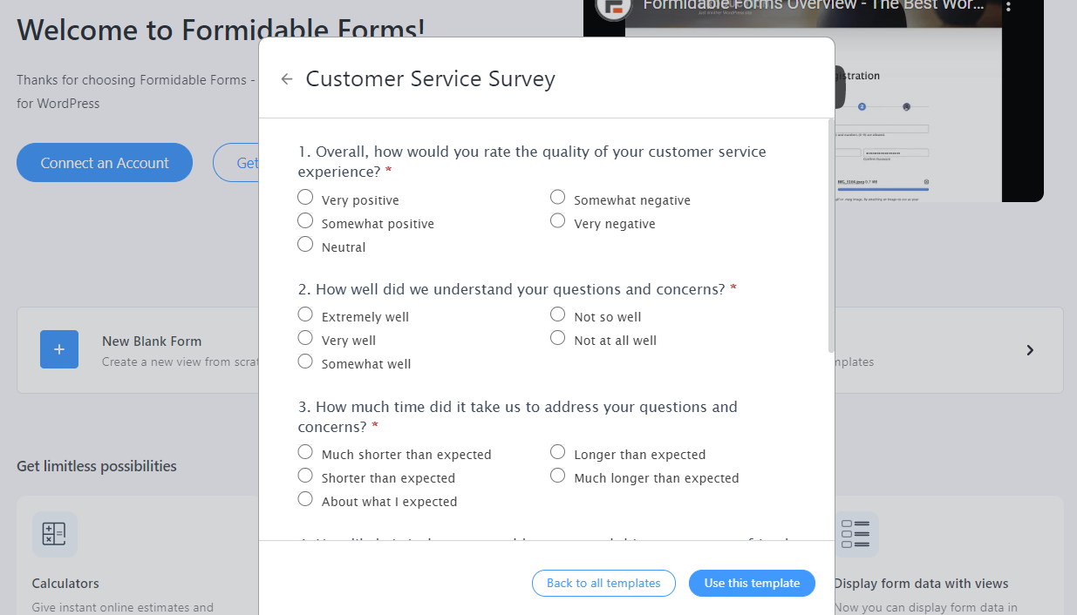Select 'Much longer than expected' option

(557, 475)
